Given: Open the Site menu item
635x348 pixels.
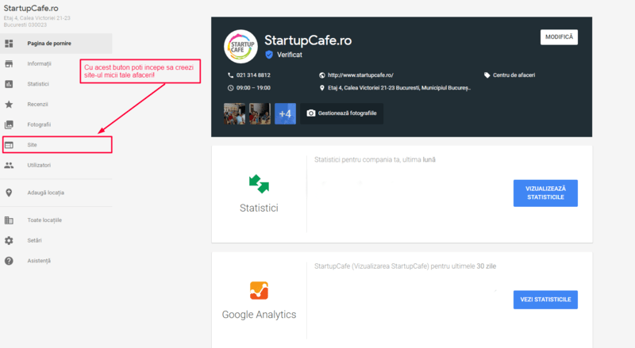Looking at the screenshot, I should click(x=57, y=145).
